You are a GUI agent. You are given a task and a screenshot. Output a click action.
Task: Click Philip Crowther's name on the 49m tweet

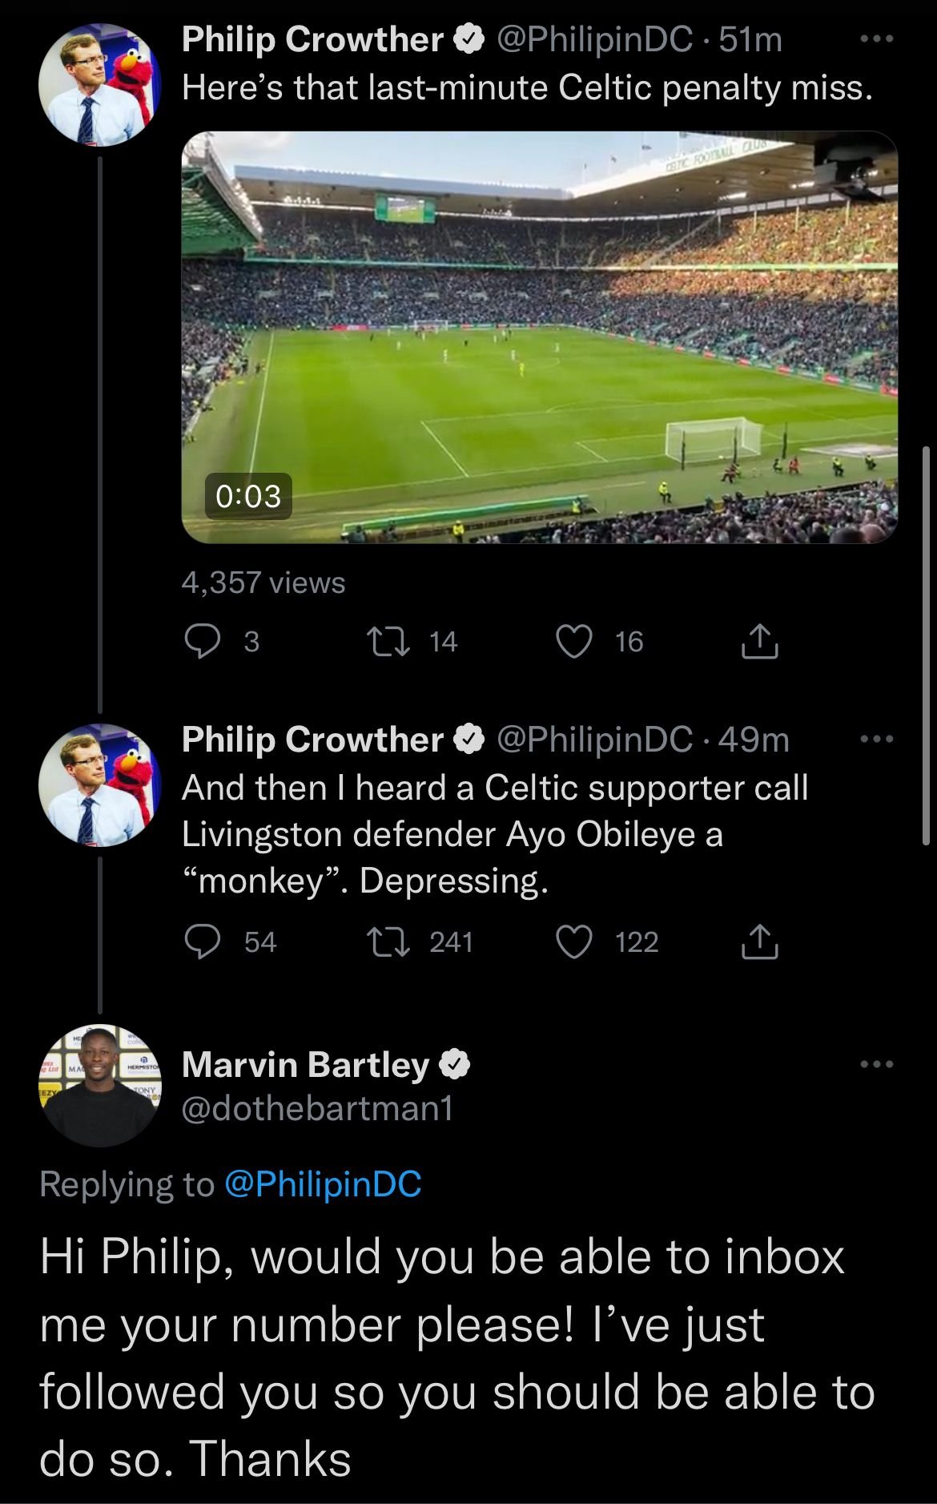(x=312, y=739)
